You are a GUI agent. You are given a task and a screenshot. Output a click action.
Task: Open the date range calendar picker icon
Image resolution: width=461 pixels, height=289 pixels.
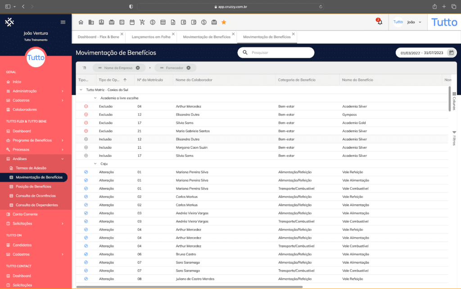tap(451, 53)
